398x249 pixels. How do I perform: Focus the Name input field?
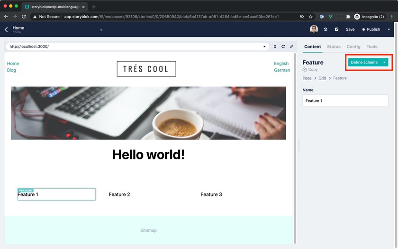(345, 101)
